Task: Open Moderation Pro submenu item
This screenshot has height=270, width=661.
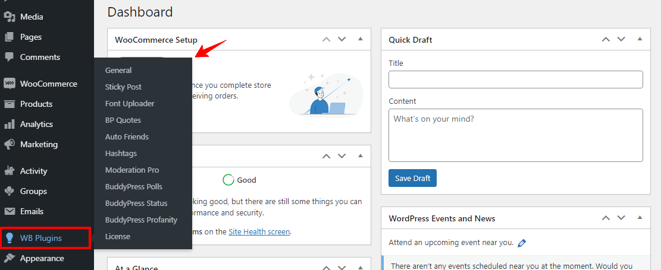Action: 132,170
